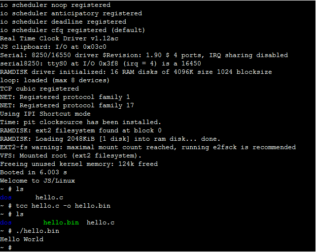Click the green hello.bin file name
This screenshot has height=252, width=317.
[61, 222]
